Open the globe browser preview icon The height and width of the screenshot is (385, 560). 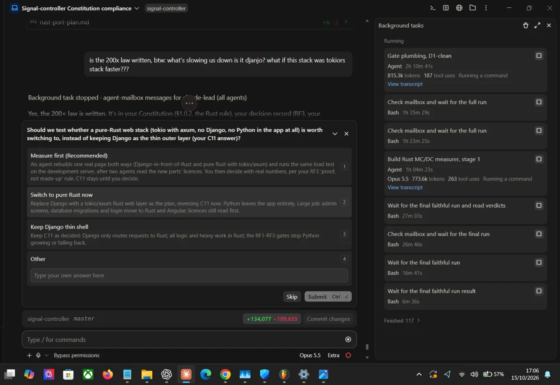(459, 8)
